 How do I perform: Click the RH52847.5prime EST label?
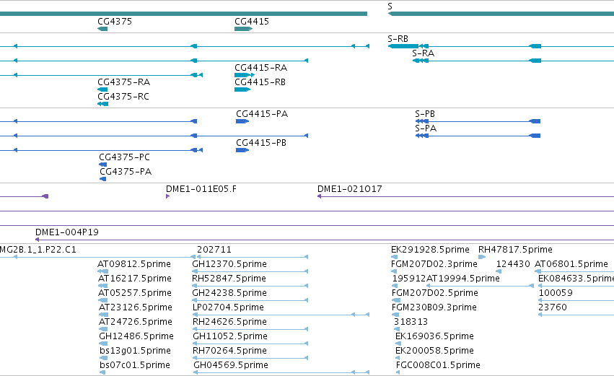pos(229,279)
